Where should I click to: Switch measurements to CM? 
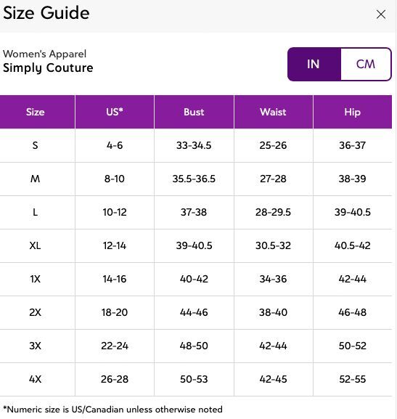click(366, 64)
